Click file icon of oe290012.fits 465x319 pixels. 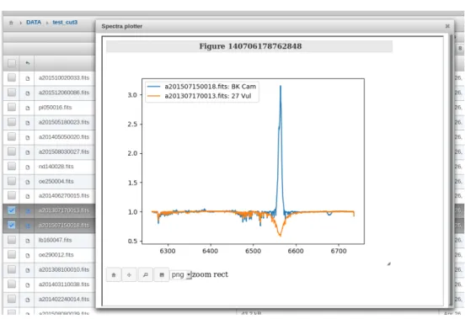(28, 255)
